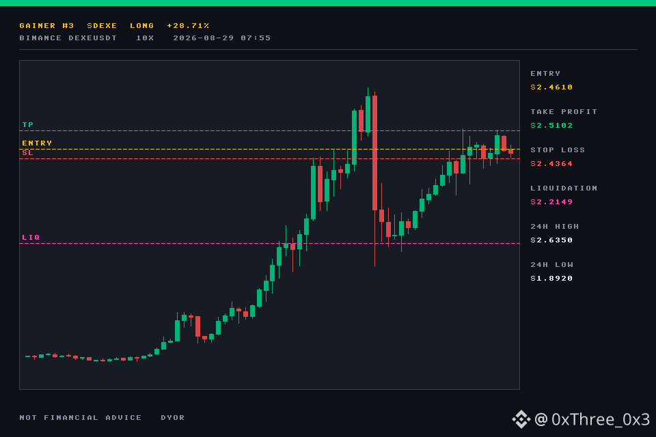Click the take profit value '$2.5102'
This screenshot has width=656, height=437.
tap(551, 126)
